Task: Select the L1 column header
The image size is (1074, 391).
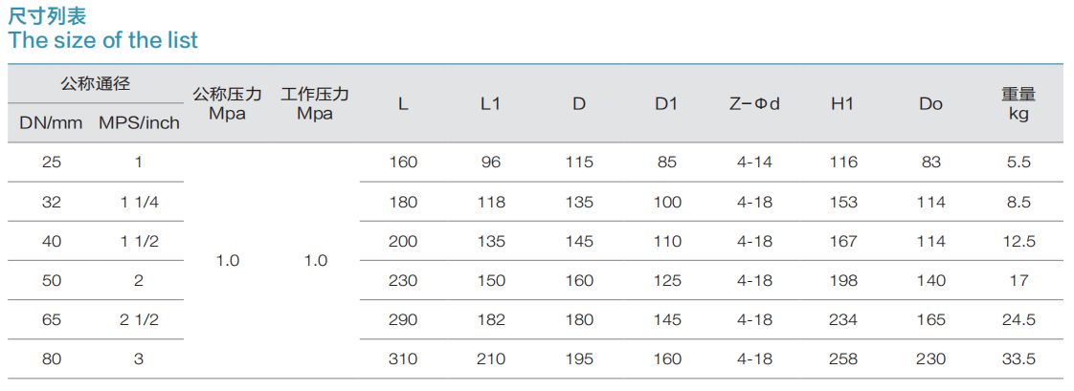Action: pyautogui.click(x=490, y=104)
